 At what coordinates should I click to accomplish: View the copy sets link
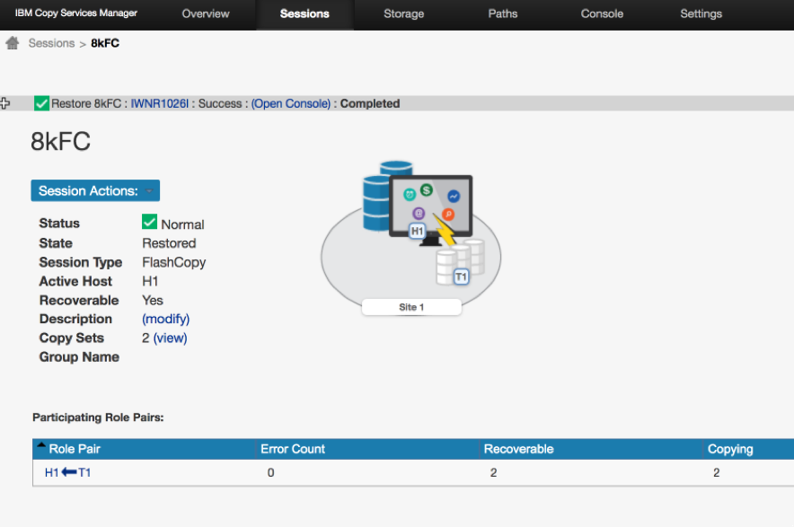(x=170, y=338)
